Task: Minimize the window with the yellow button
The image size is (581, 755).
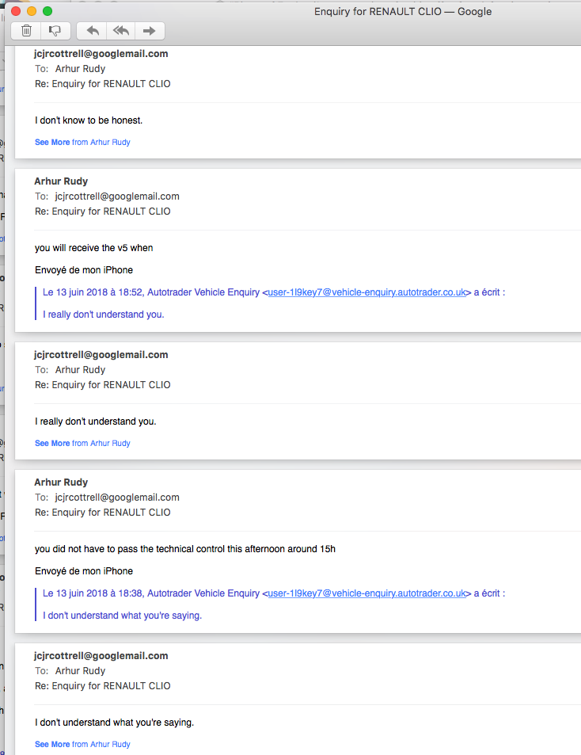Action: [32, 11]
